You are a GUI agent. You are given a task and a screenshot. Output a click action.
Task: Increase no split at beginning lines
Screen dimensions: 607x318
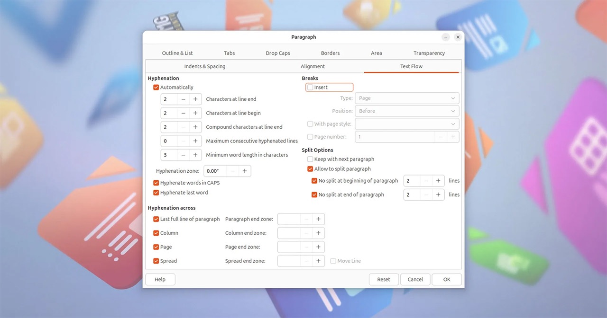(x=438, y=181)
